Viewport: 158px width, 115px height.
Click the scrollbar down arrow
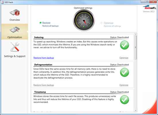click(136, 111)
